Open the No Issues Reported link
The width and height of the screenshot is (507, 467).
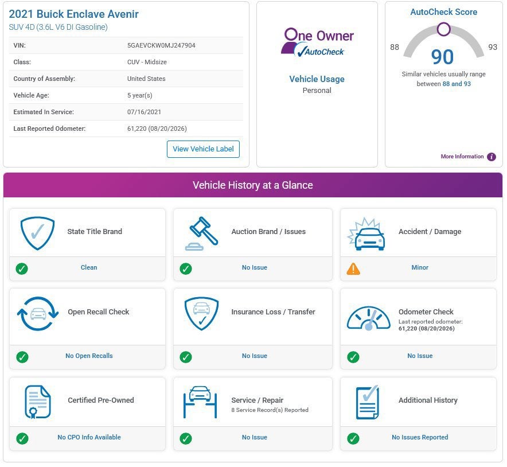click(420, 437)
